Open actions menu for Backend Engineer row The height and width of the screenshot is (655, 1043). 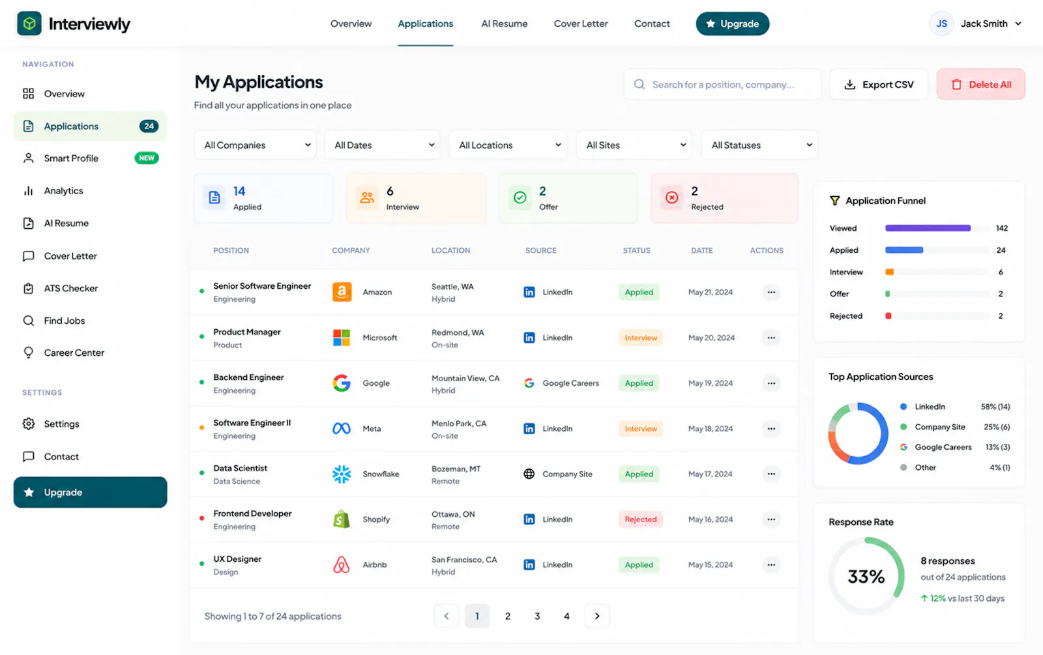click(x=771, y=383)
